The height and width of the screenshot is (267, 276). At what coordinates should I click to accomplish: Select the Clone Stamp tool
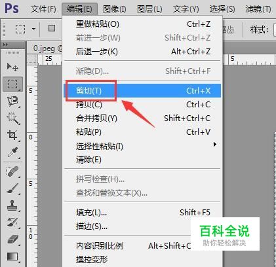pos(12,205)
